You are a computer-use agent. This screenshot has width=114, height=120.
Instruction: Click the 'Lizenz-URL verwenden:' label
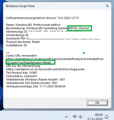tap(22, 56)
